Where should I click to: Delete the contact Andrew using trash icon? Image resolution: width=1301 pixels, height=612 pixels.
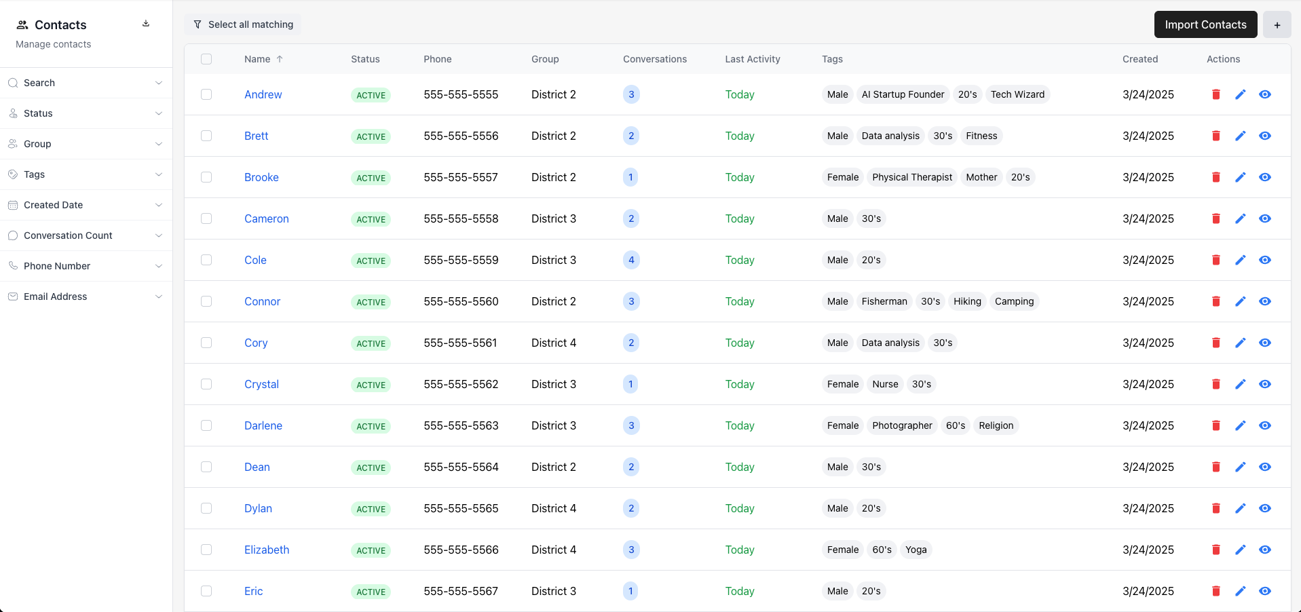pyautogui.click(x=1215, y=95)
